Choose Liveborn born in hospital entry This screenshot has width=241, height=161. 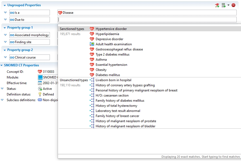(113, 80)
